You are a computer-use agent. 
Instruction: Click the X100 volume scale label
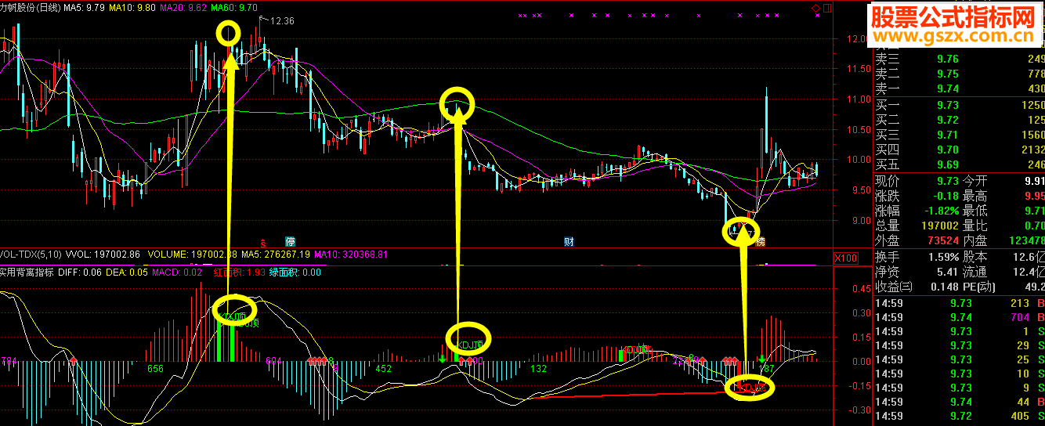[845, 258]
